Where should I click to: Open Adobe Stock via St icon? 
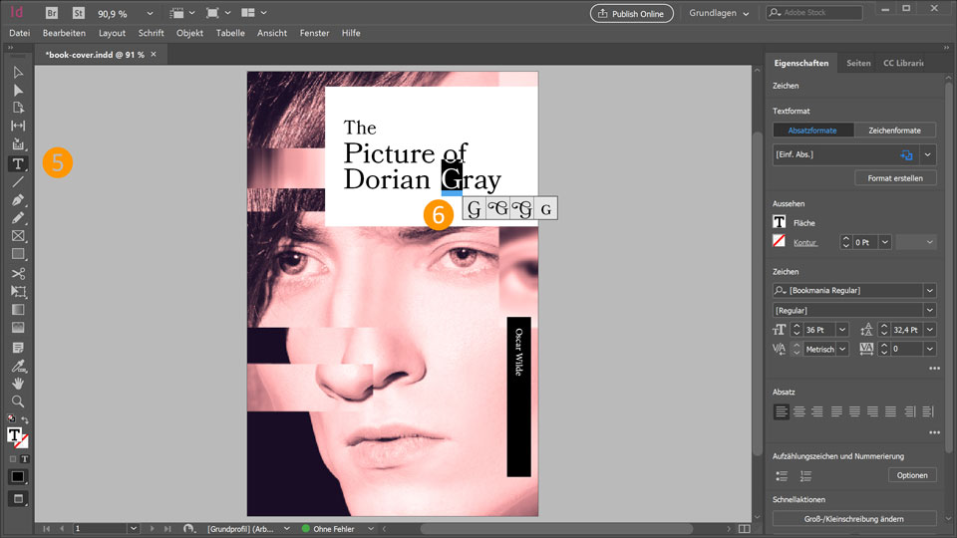click(x=78, y=13)
